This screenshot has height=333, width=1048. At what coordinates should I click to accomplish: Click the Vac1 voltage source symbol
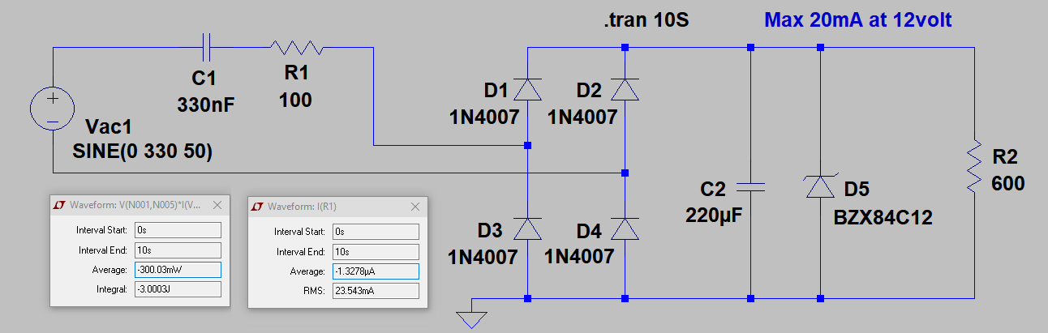click(x=53, y=110)
